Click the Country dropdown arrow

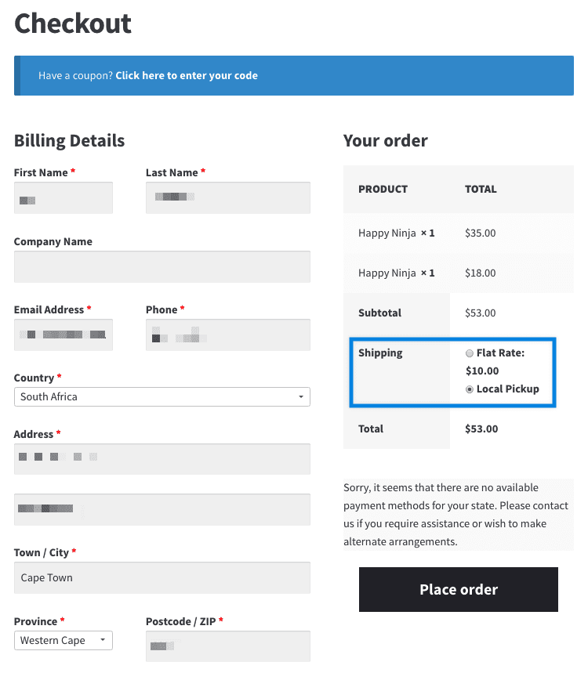tap(301, 396)
